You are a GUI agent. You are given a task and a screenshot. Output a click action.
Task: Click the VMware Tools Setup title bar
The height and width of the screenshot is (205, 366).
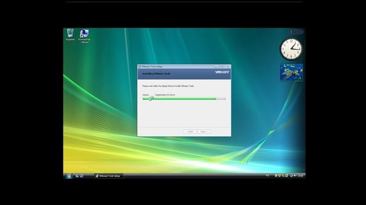coord(184,67)
